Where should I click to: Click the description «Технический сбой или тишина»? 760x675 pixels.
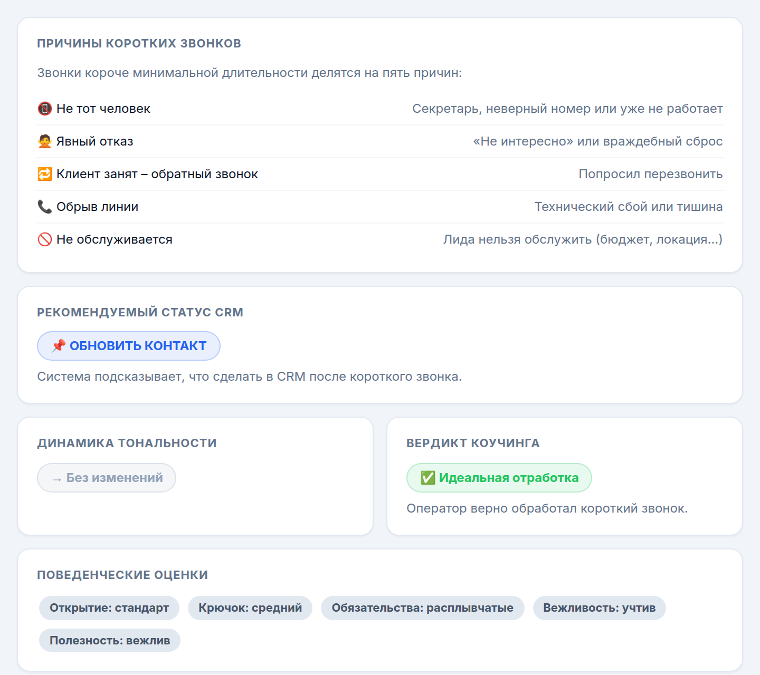[629, 207]
